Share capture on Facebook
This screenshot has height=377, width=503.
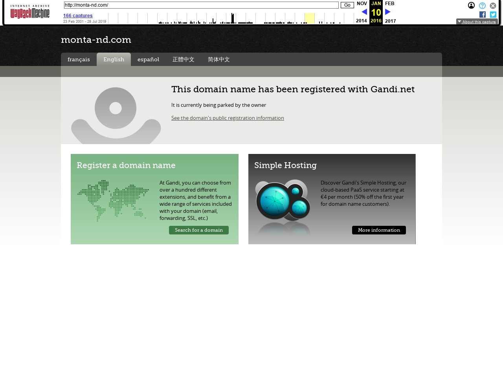(x=483, y=15)
